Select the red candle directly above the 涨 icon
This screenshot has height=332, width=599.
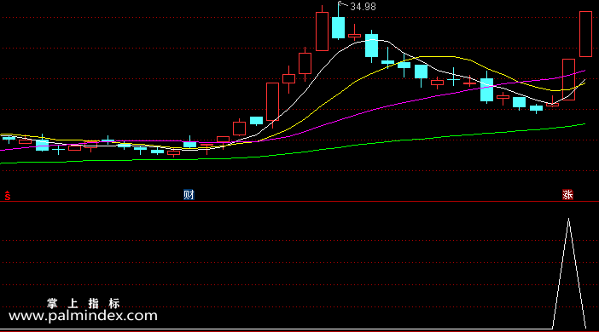pos(568,80)
